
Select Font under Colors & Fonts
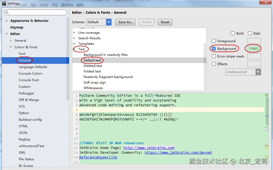tap(22, 54)
